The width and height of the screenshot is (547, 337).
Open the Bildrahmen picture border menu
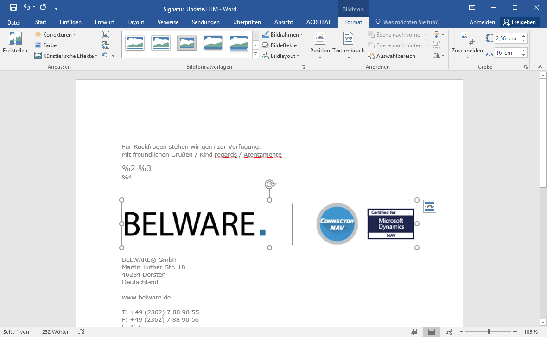(282, 35)
